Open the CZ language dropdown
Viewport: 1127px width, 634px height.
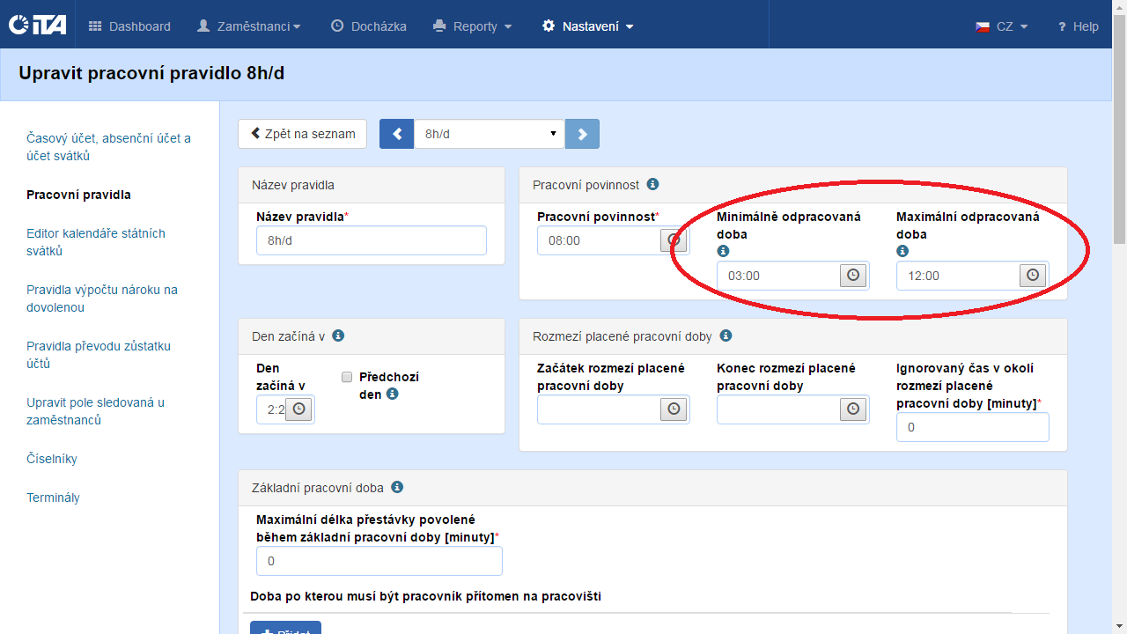pyautogui.click(x=1002, y=26)
